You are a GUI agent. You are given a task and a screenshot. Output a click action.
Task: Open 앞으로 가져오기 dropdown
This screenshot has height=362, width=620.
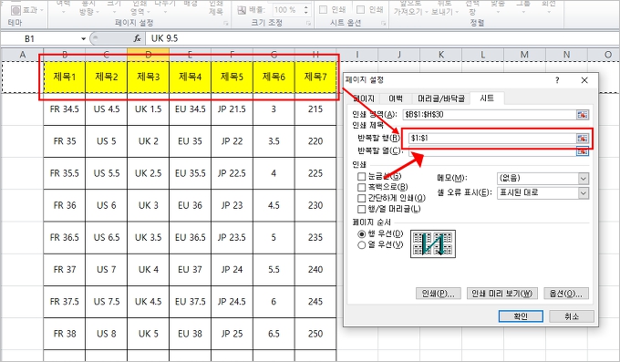pyautogui.click(x=427, y=12)
